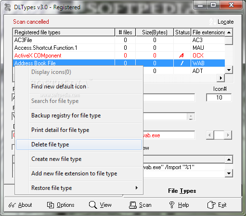Click the File extensions column header
The height and width of the screenshot is (216, 246).
(x=208, y=32)
